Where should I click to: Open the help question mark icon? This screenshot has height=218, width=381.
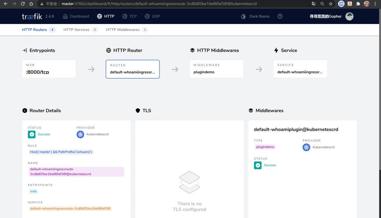[x=280, y=16]
